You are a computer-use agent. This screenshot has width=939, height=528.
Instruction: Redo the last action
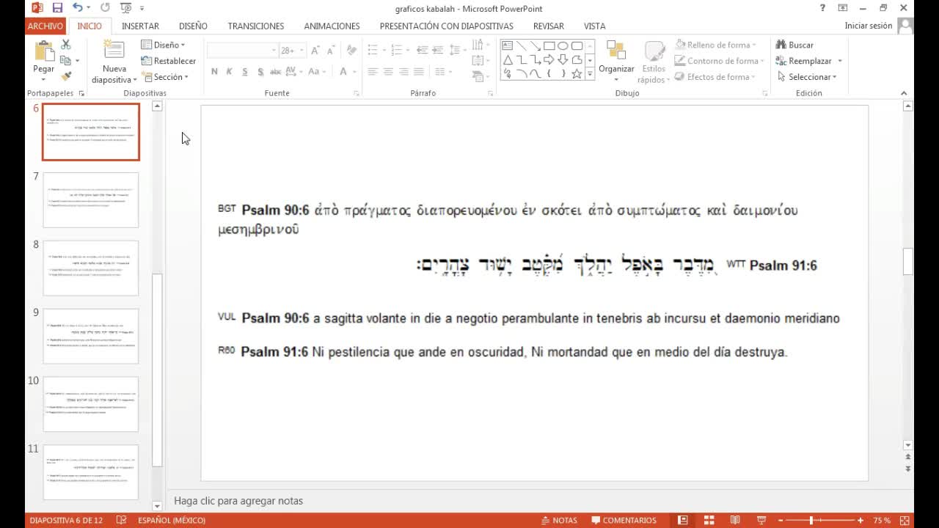(105, 8)
